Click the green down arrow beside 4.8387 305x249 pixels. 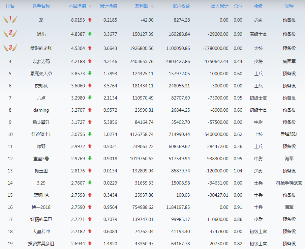(x=90, y=34)
